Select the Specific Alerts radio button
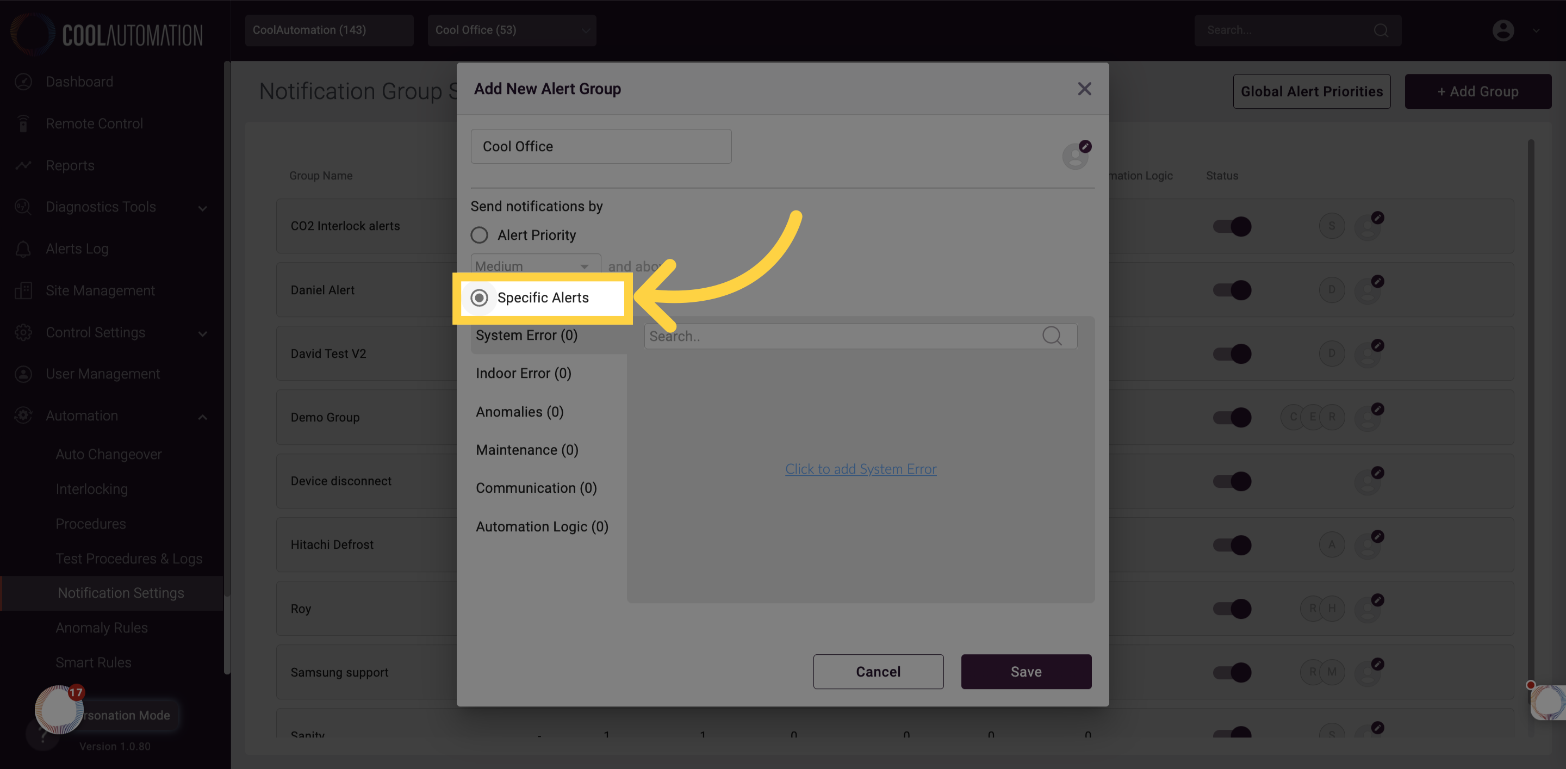The height and width of the screenshot is (769, 1566). (x=479, y=298)
